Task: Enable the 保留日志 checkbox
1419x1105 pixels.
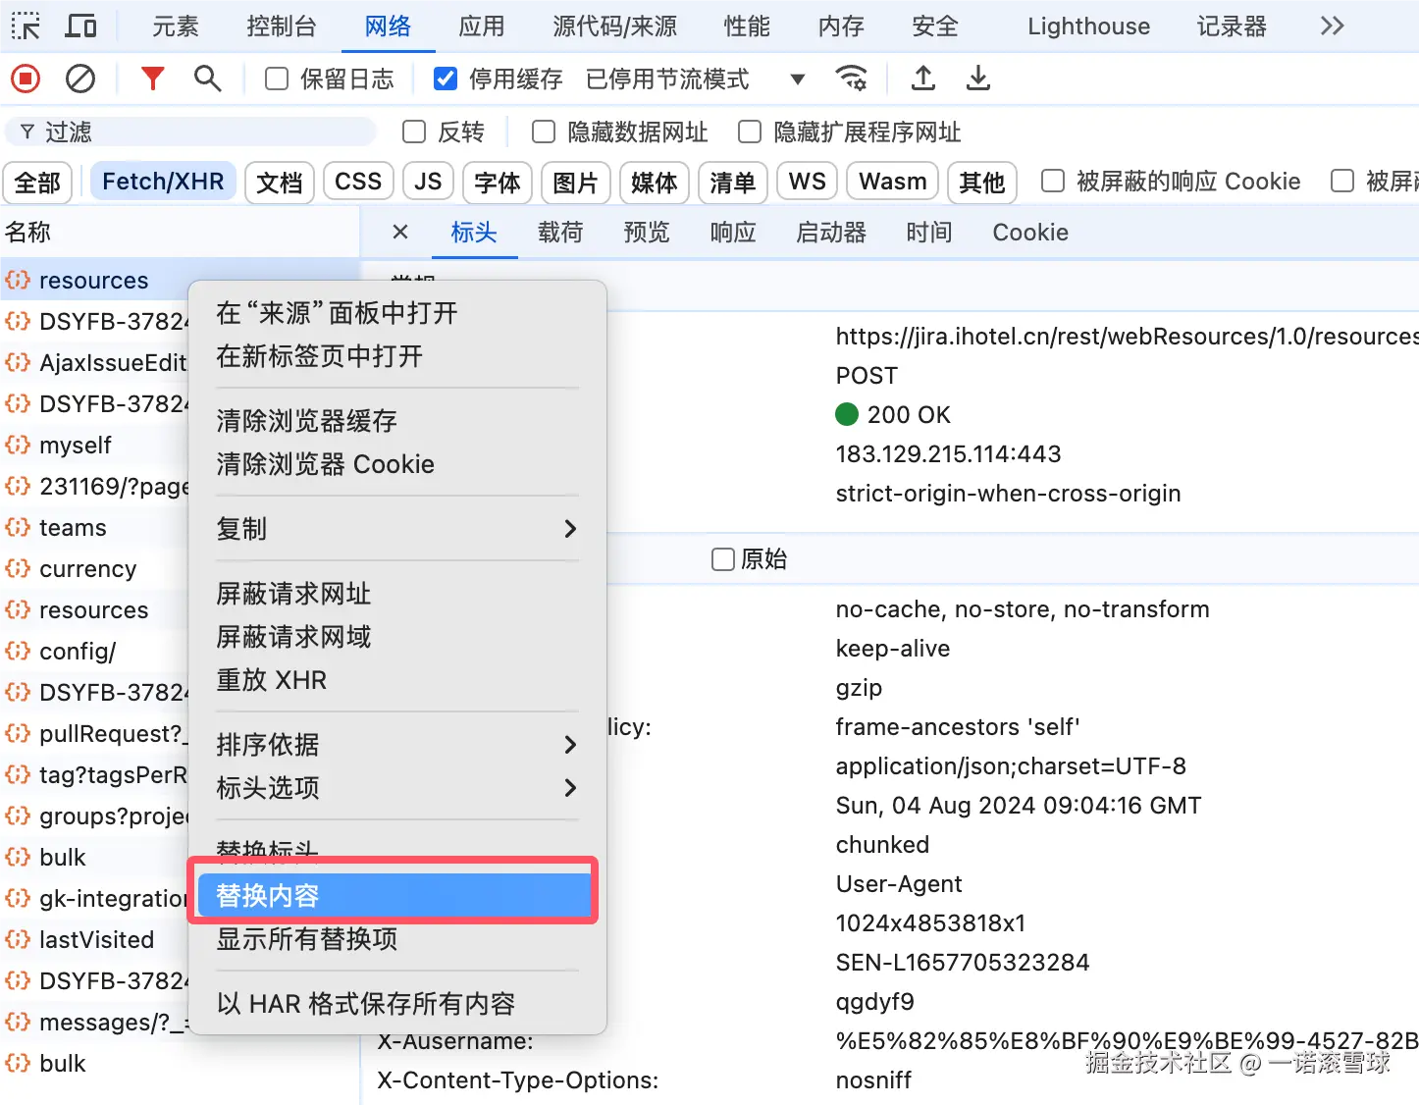Action: pyautogui.click(x=276, y=79)
